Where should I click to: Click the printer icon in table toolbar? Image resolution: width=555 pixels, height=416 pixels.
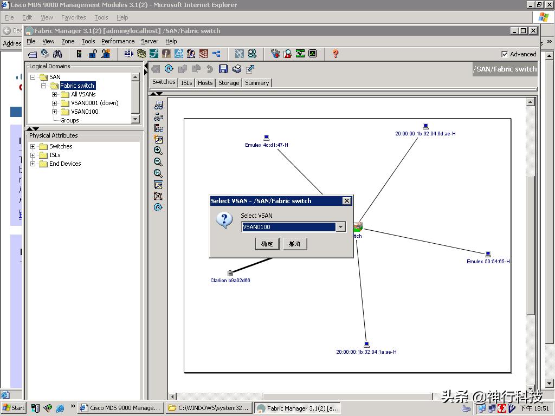click(x=237, y=69)
